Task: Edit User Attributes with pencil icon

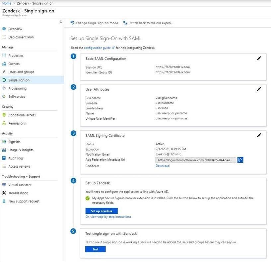Action: click(259, 89)
